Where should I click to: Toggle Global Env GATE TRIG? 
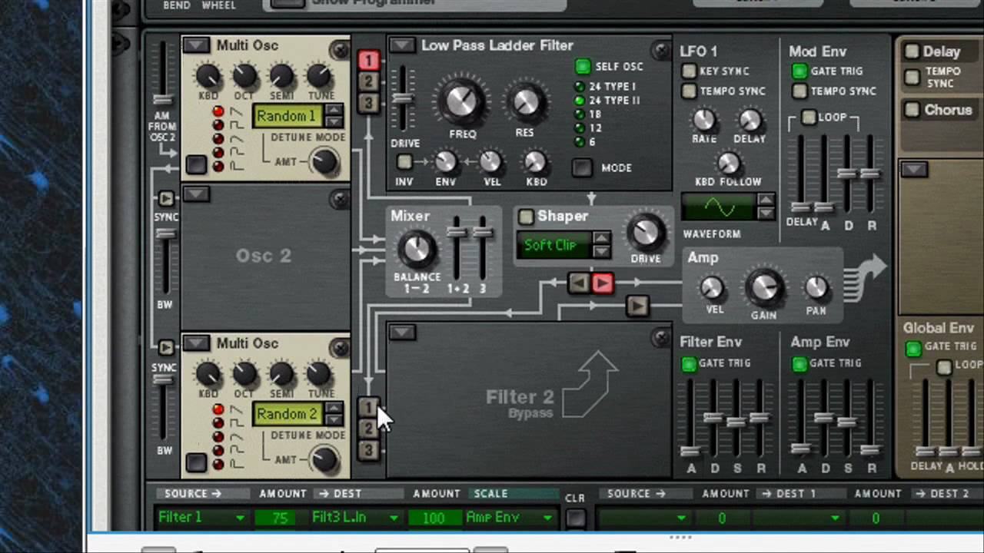913,348
